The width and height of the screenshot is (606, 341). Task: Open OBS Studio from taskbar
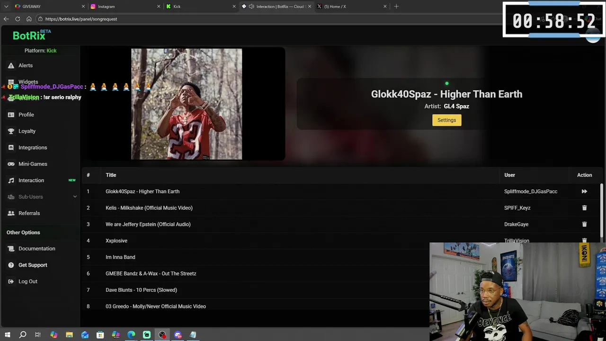(x=162, y=335)
